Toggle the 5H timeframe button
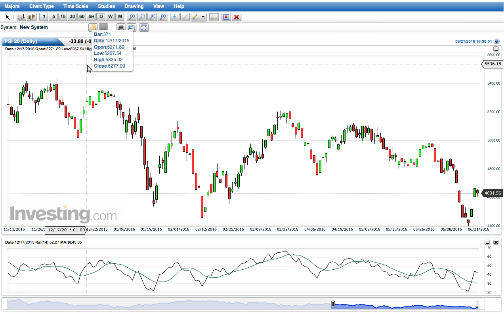Image resolution: width=504 pixels, height=314 pixels. [x=91, y=17]
